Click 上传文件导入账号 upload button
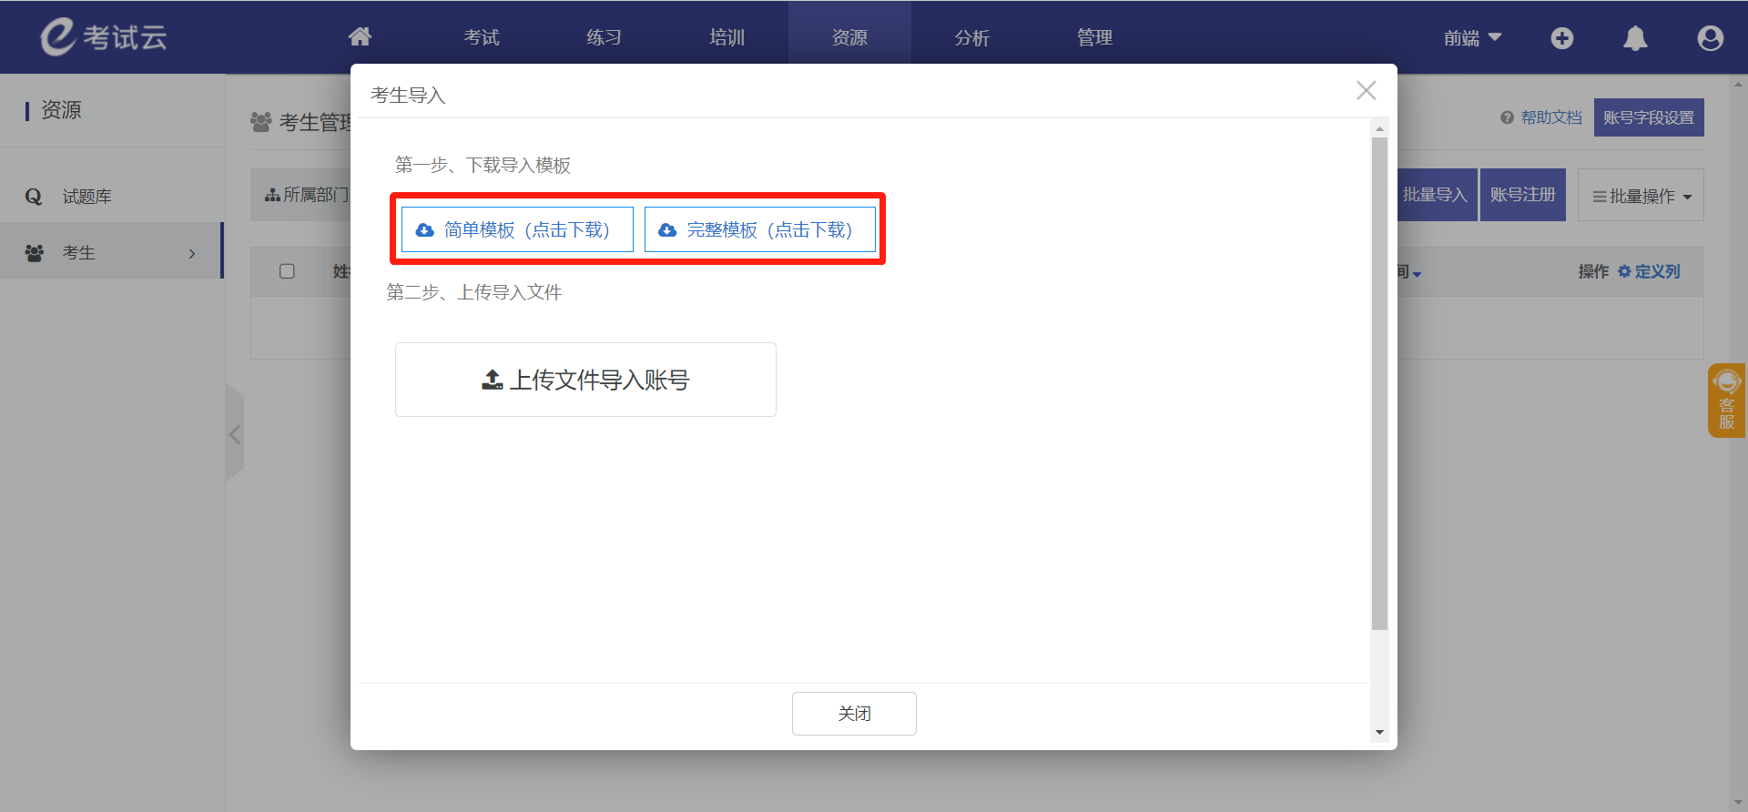 click(x=585, y=380)
